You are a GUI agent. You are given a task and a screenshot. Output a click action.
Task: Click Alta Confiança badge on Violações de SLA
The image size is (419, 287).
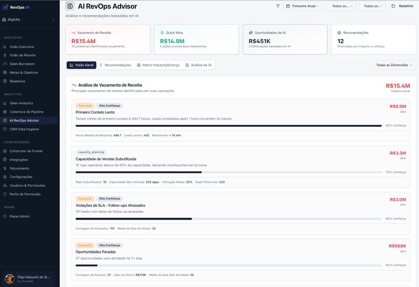point(109,199)
